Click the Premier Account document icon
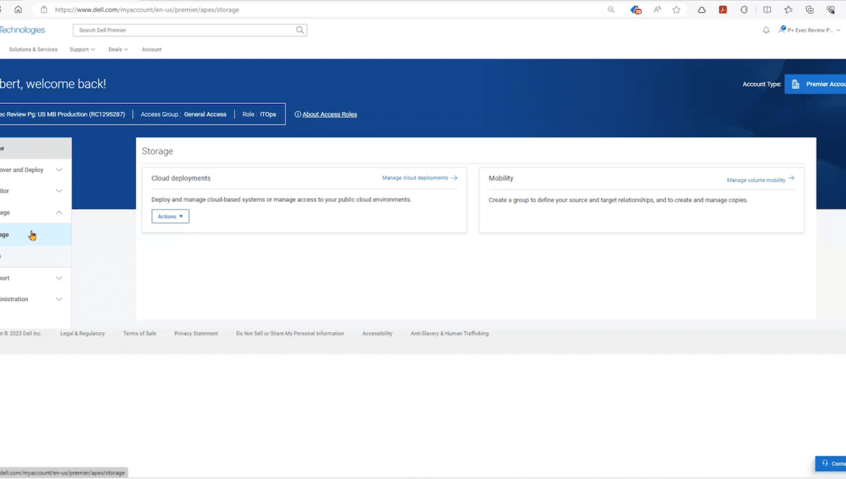Screen dimensions: 846x479 (795, 84)
